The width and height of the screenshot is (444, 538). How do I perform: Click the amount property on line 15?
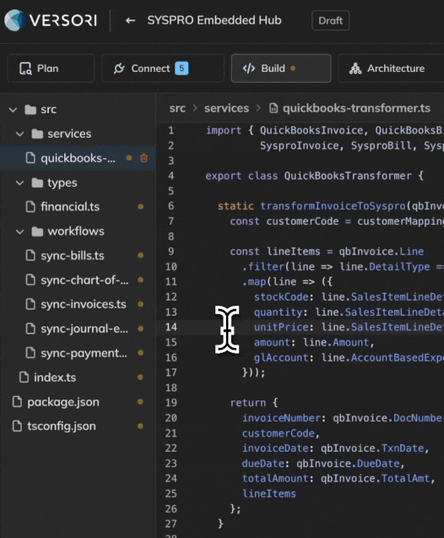pos(272,342)
